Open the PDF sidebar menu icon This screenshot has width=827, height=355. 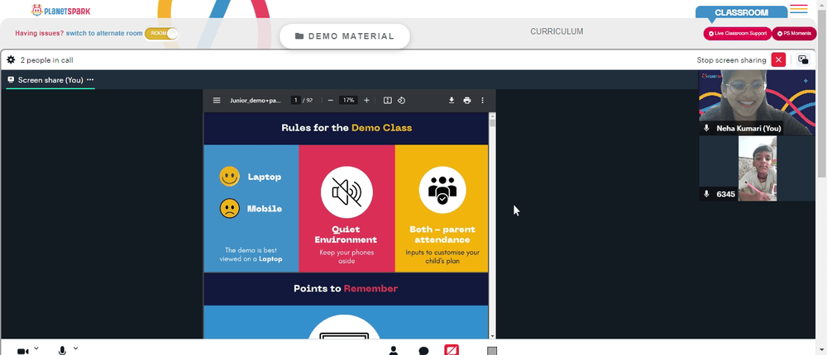[216, 100]
